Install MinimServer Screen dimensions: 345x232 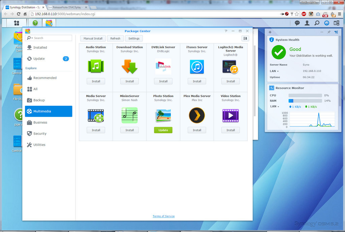click(130, 130)
